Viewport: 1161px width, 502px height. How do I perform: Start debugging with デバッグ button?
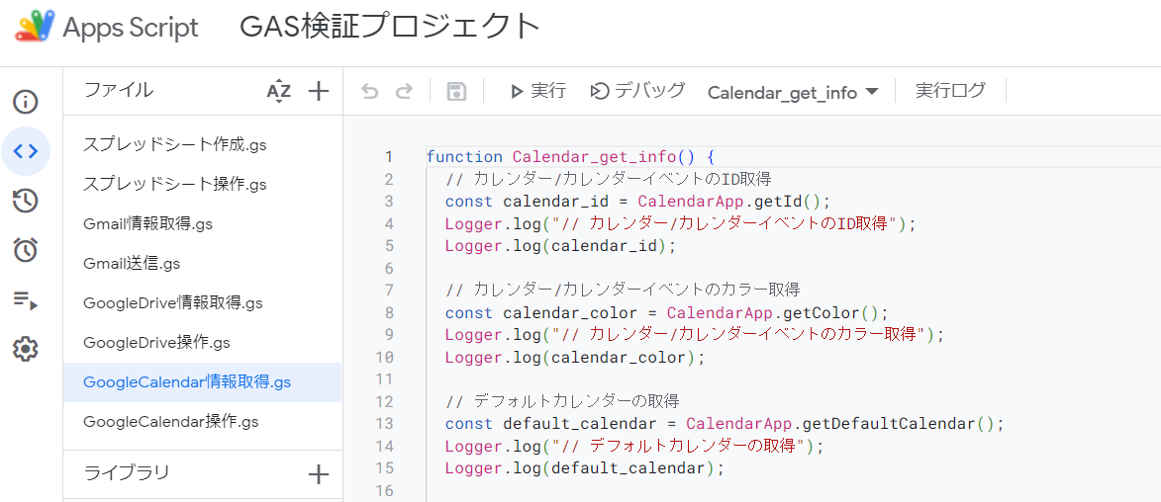tap(637, 92)
